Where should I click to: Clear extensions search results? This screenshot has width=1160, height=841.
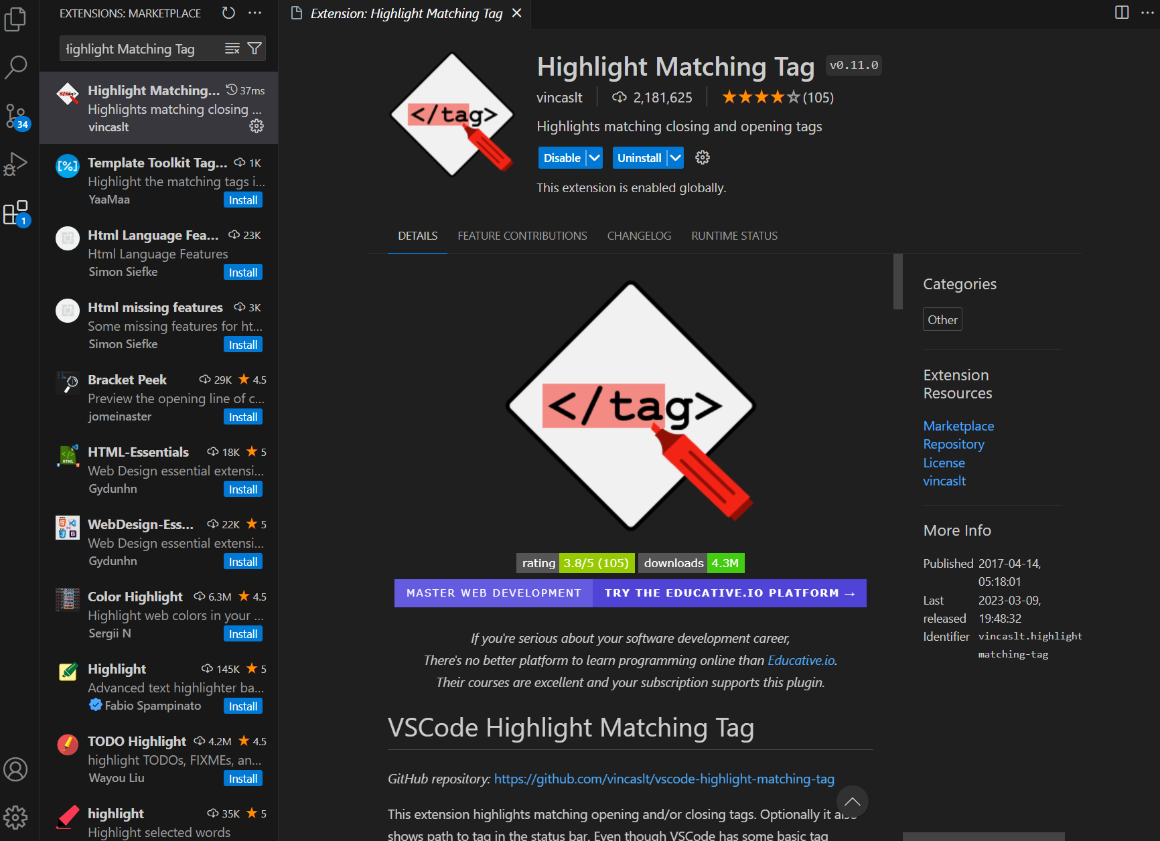coord(232,49)
